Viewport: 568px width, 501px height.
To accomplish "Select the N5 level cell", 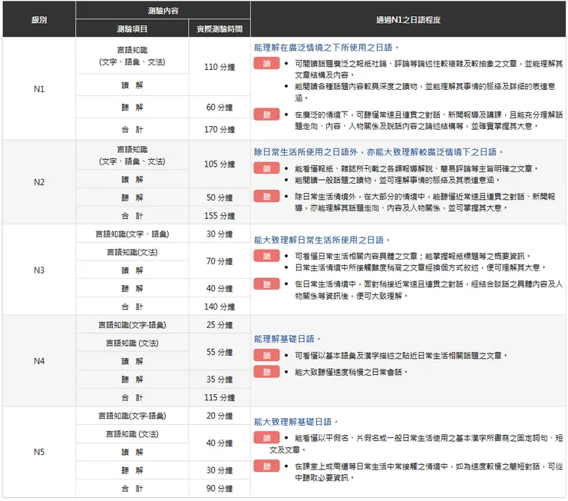I will (x=39, y=452).
